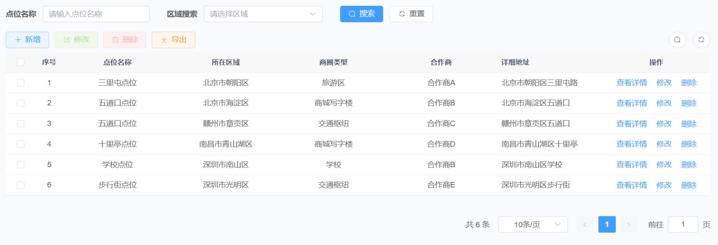718x245 pixels.
Task: Click the red 删除 toolbar button
Action: click(x=125, y=40)
